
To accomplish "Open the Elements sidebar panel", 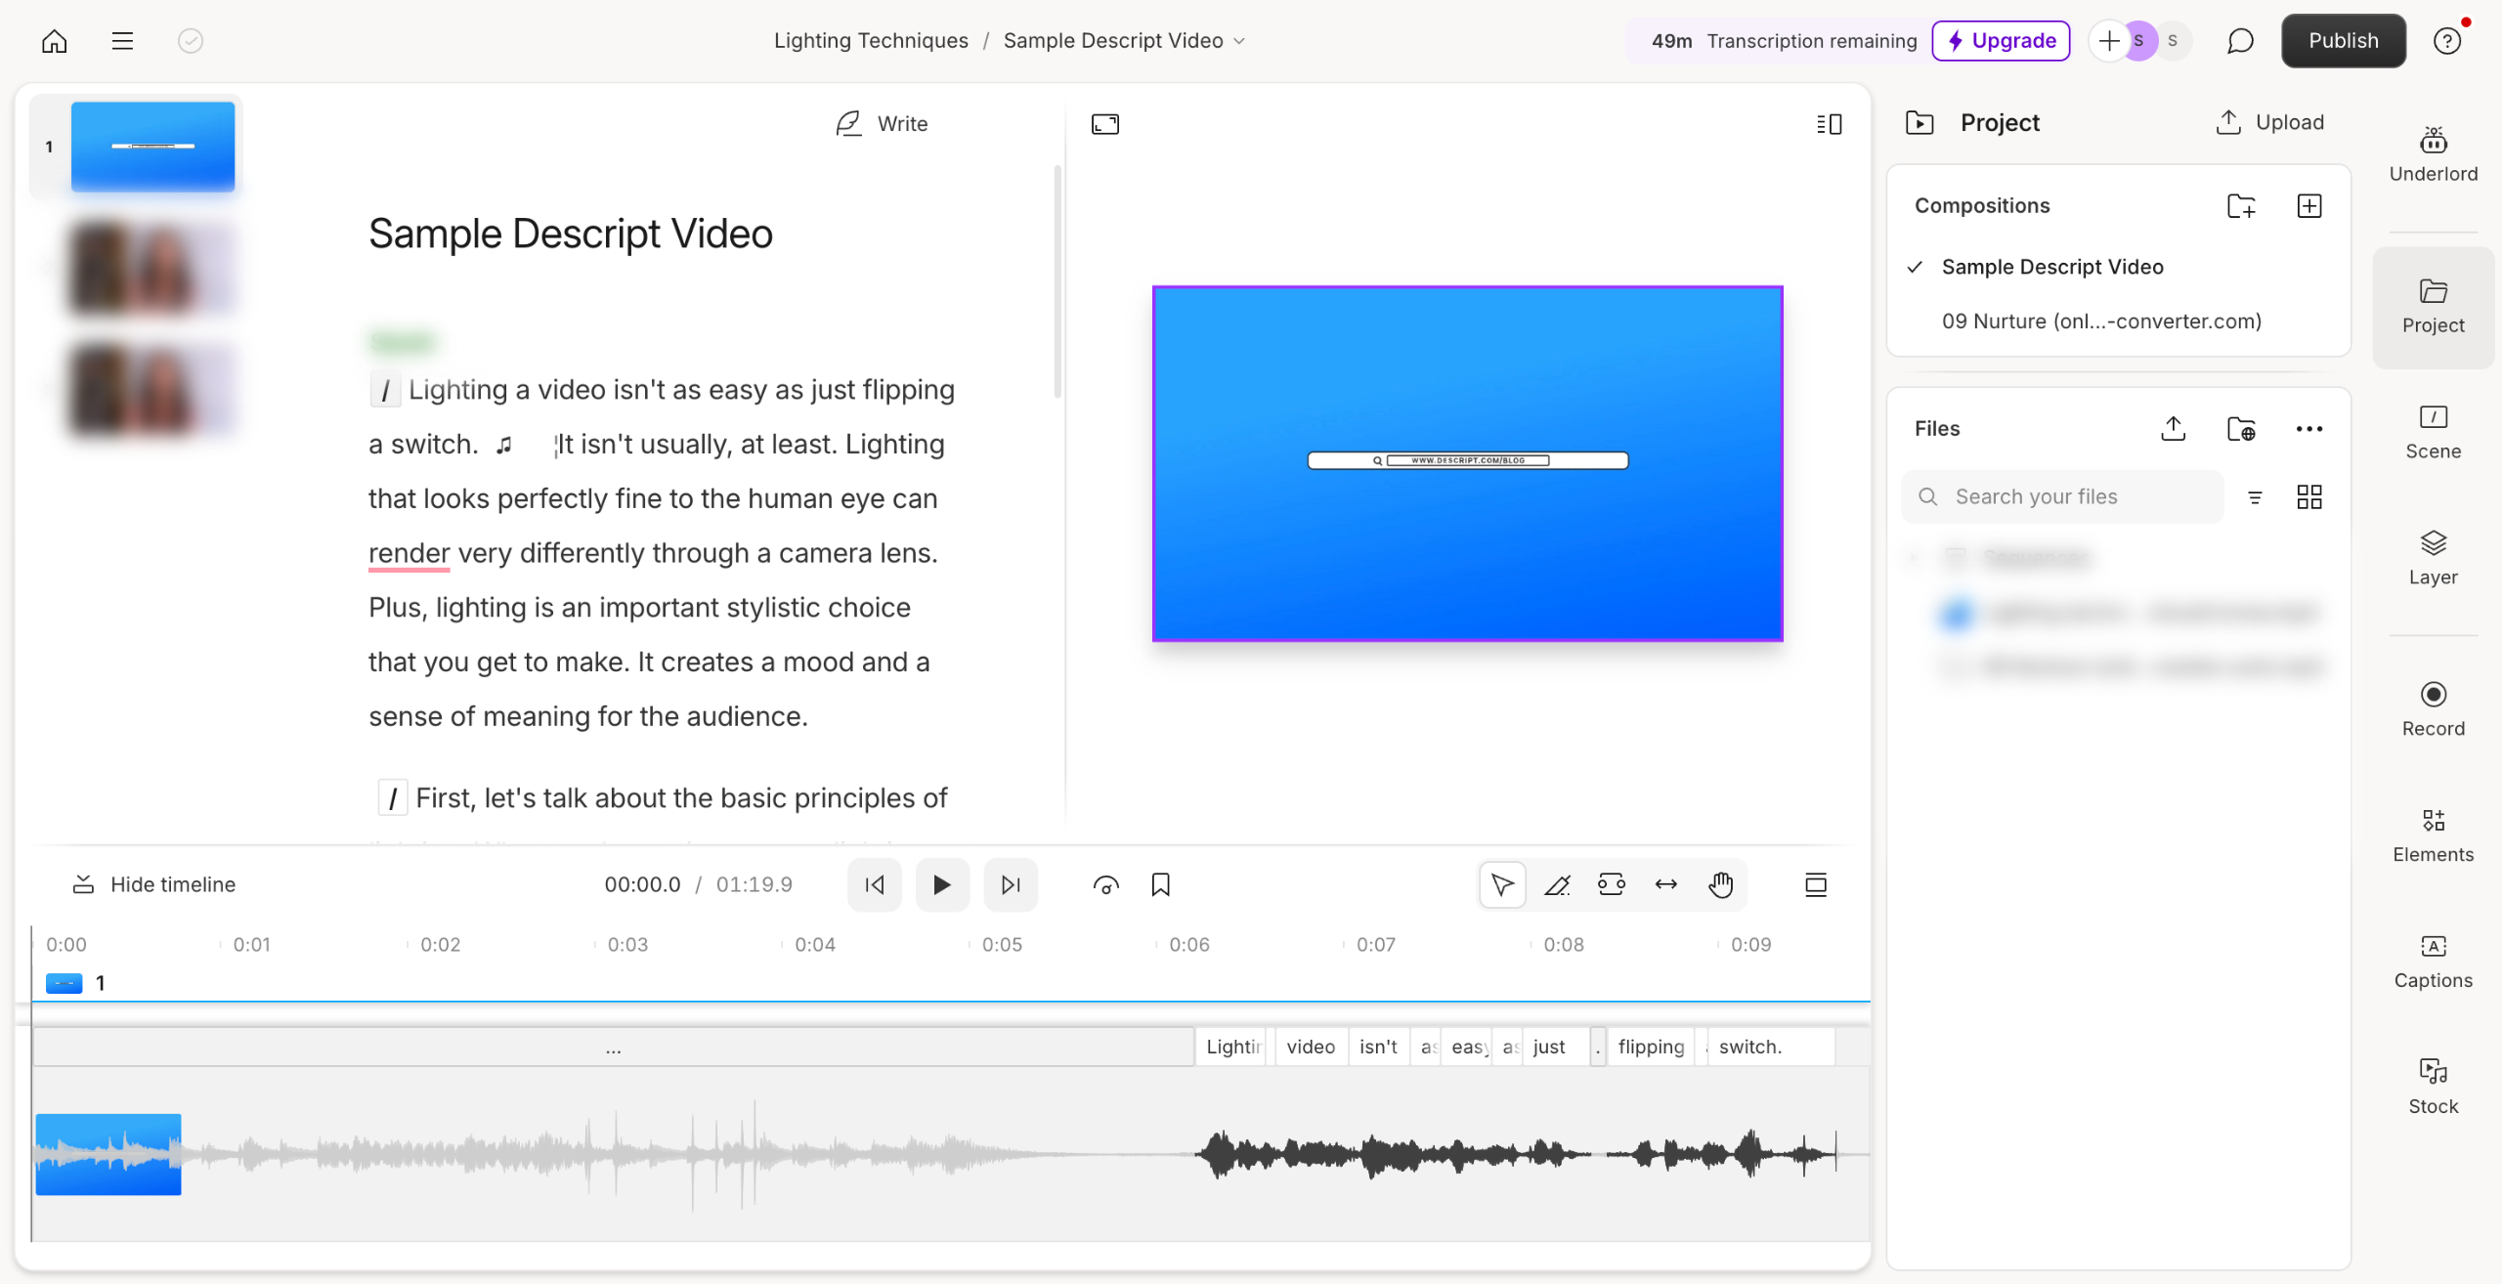I will coord(2433,835).
